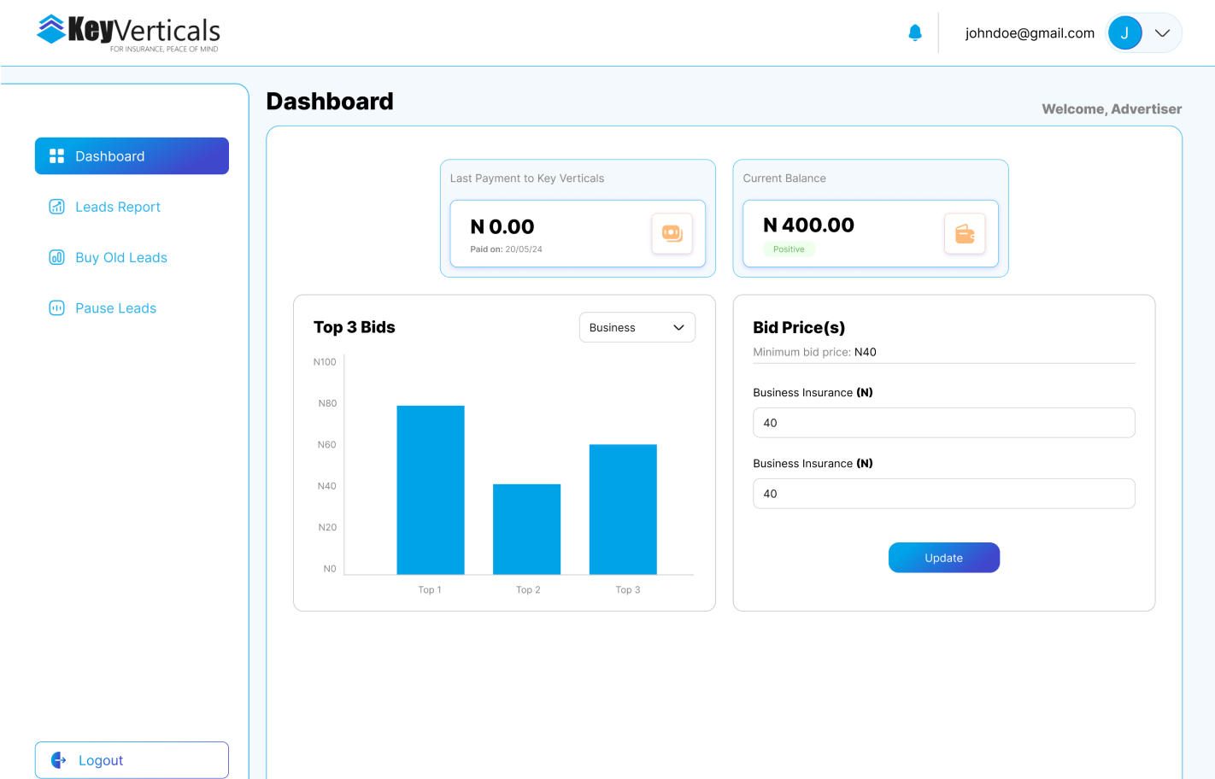
Task: Expand the user account dropdown chevron
Action: click(x=1162, y=33)
